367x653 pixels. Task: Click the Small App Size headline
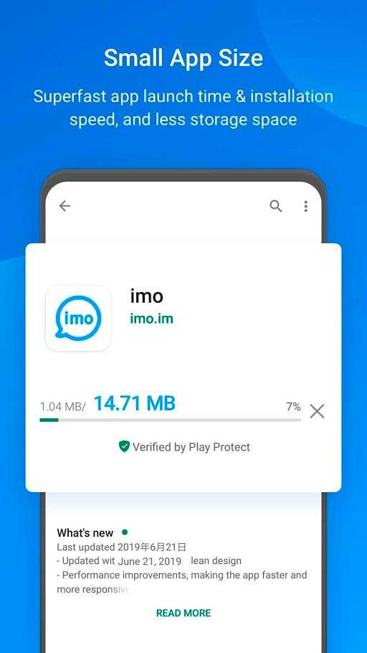(183, 58)
